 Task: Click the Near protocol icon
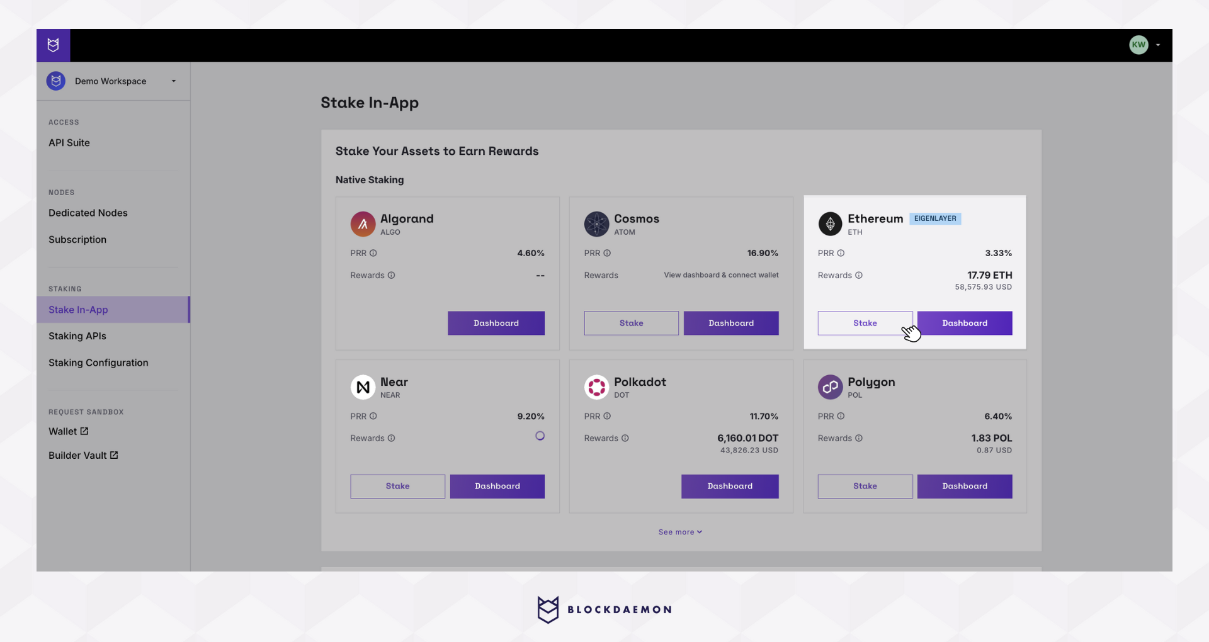click(363, 387)
